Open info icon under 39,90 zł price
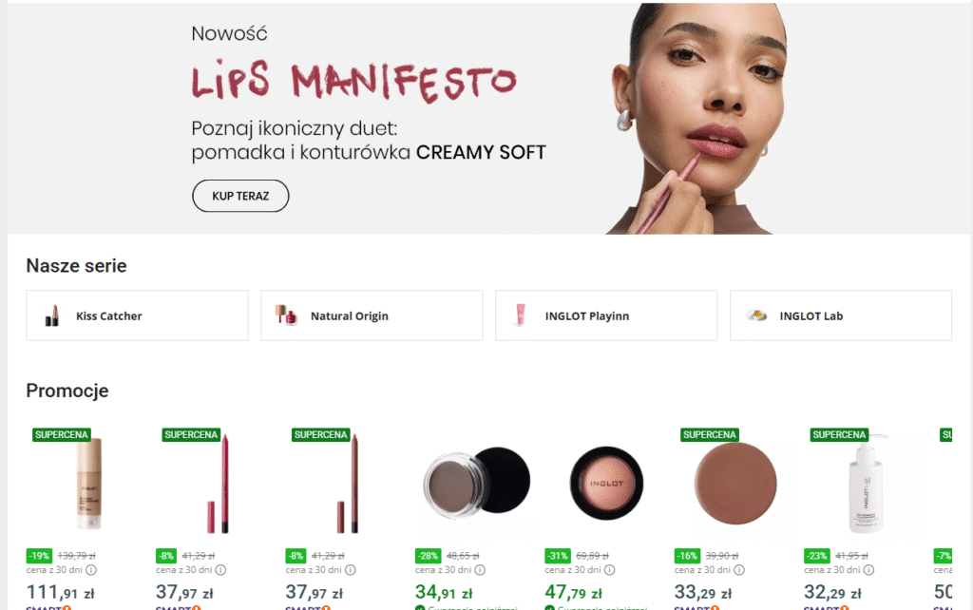Screen dimensions: 973x610 point(739,570)
